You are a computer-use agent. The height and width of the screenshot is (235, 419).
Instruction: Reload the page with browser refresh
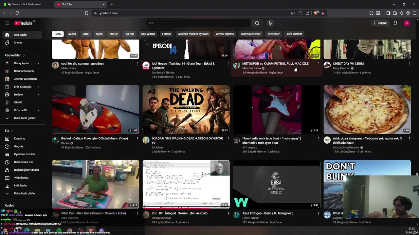(17, 13)
